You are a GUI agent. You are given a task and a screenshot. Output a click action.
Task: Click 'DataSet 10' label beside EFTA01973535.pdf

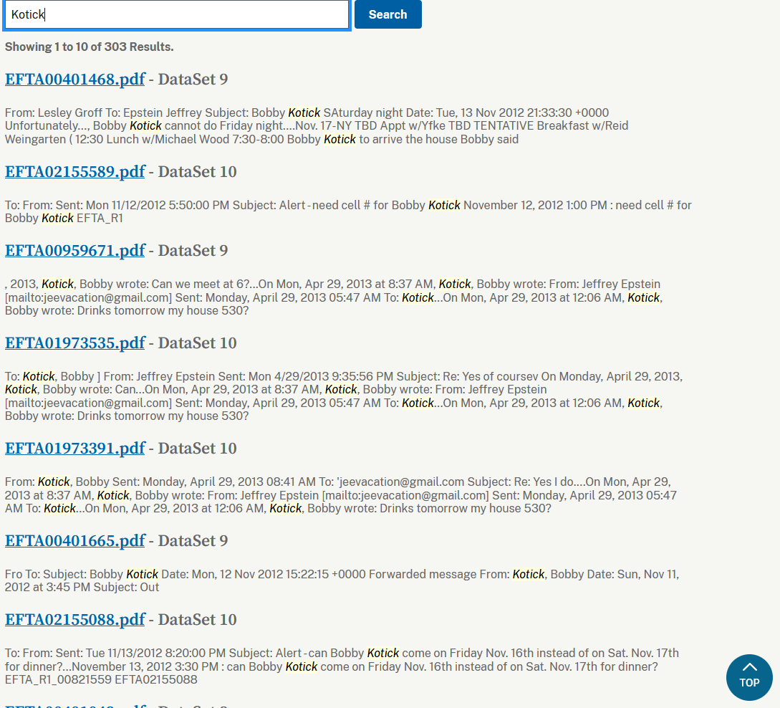click(197, 343)
